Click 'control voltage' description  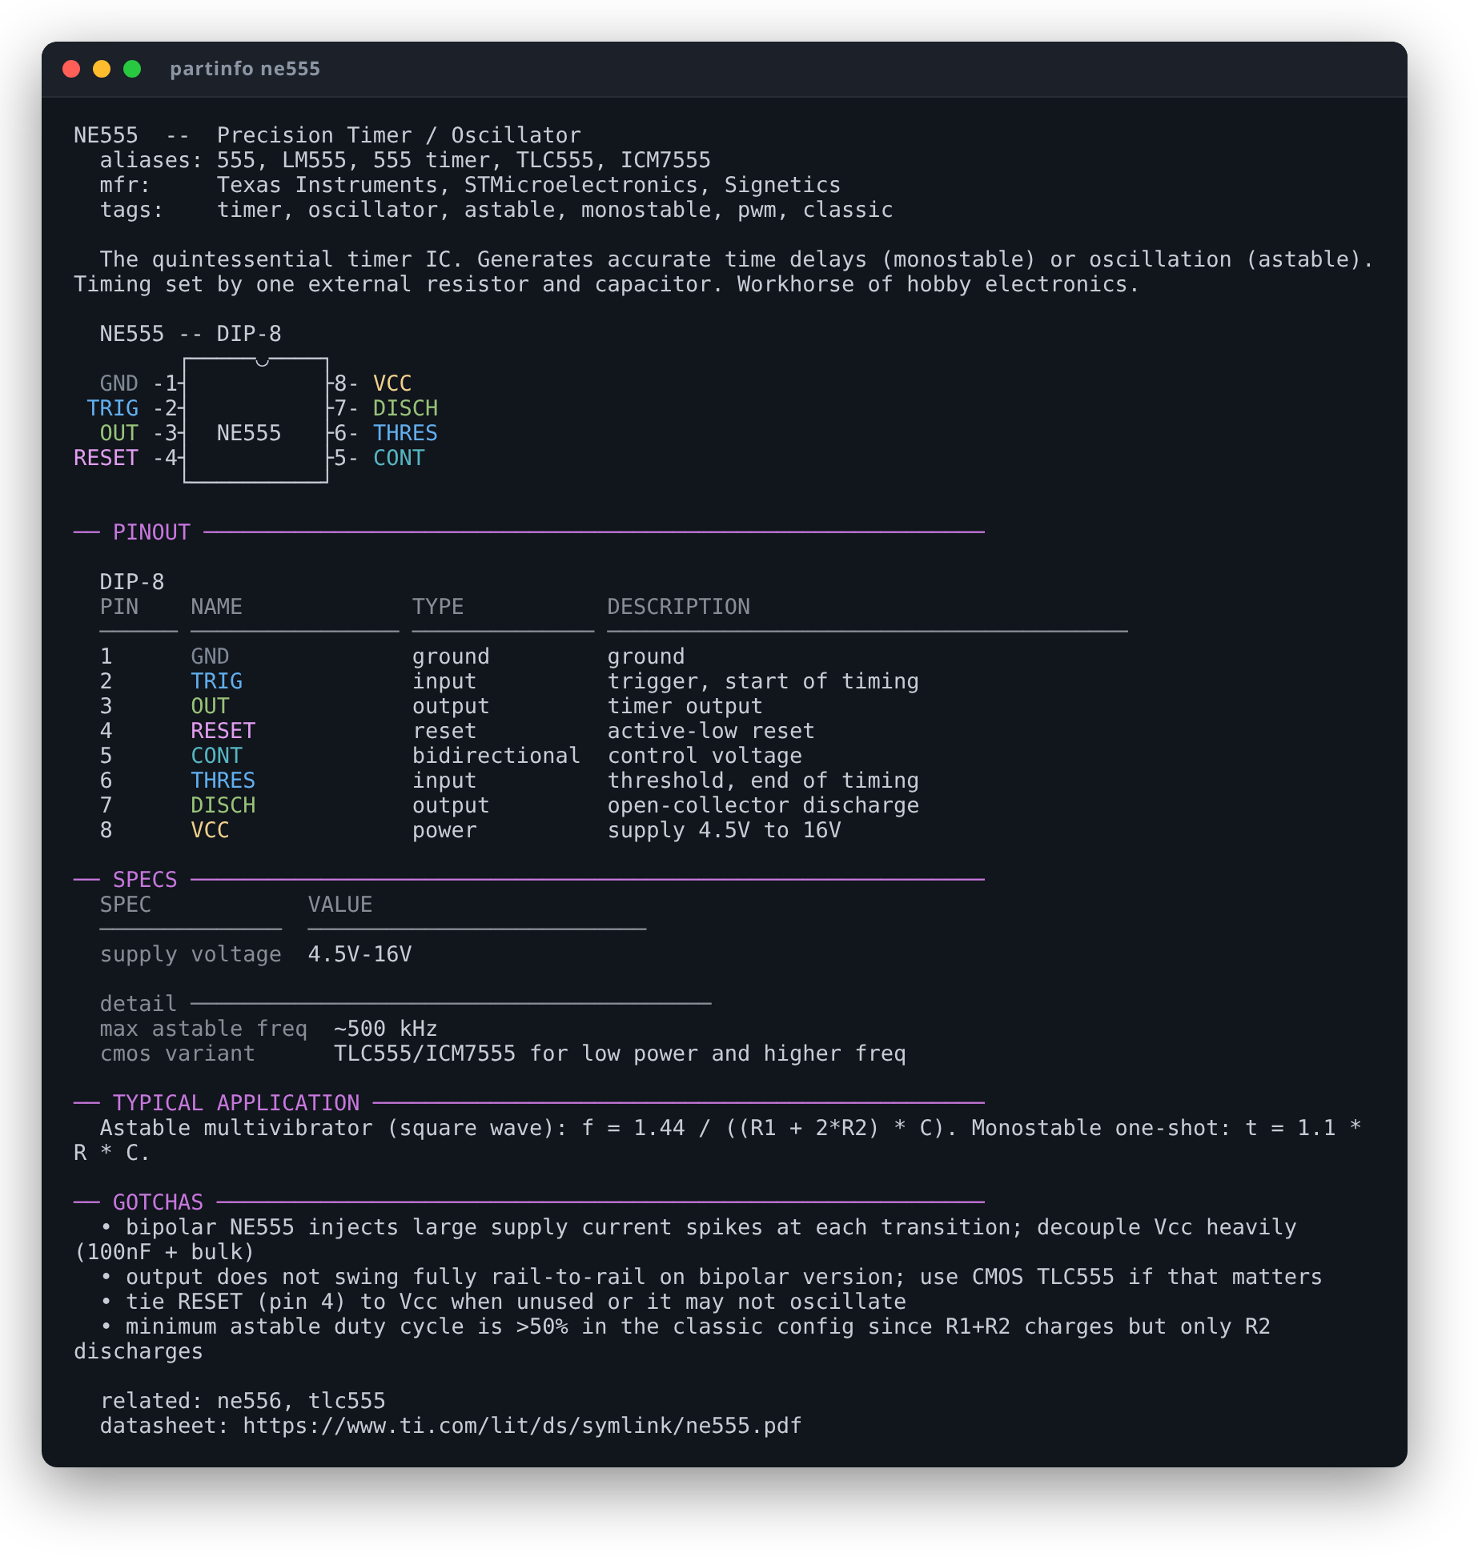coord(705,756)
